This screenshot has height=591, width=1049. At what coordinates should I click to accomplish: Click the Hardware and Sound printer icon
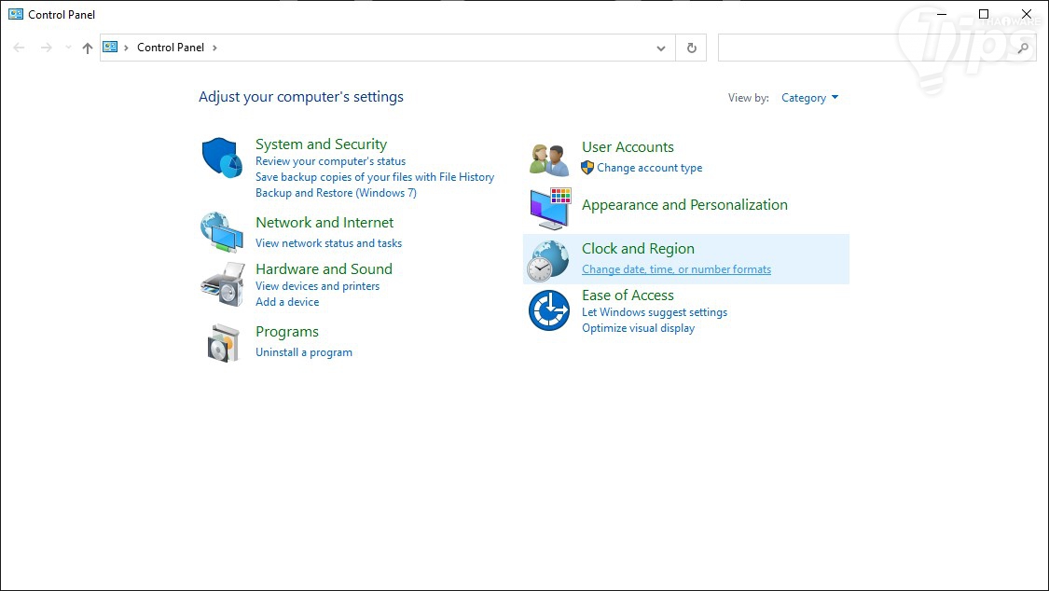click(222, 284)
